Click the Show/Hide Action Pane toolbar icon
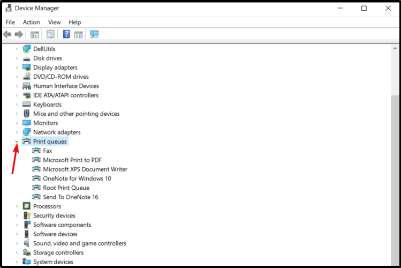401x268 pixels. [x=78, y=34]
